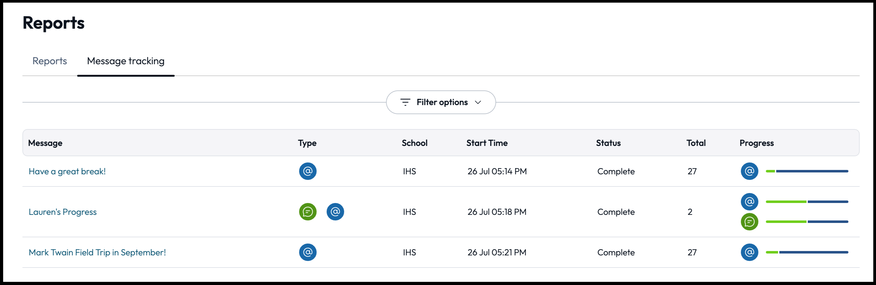
Task: Open the 'Lauren's Progress' message details
Action: [x=63, y=212]
